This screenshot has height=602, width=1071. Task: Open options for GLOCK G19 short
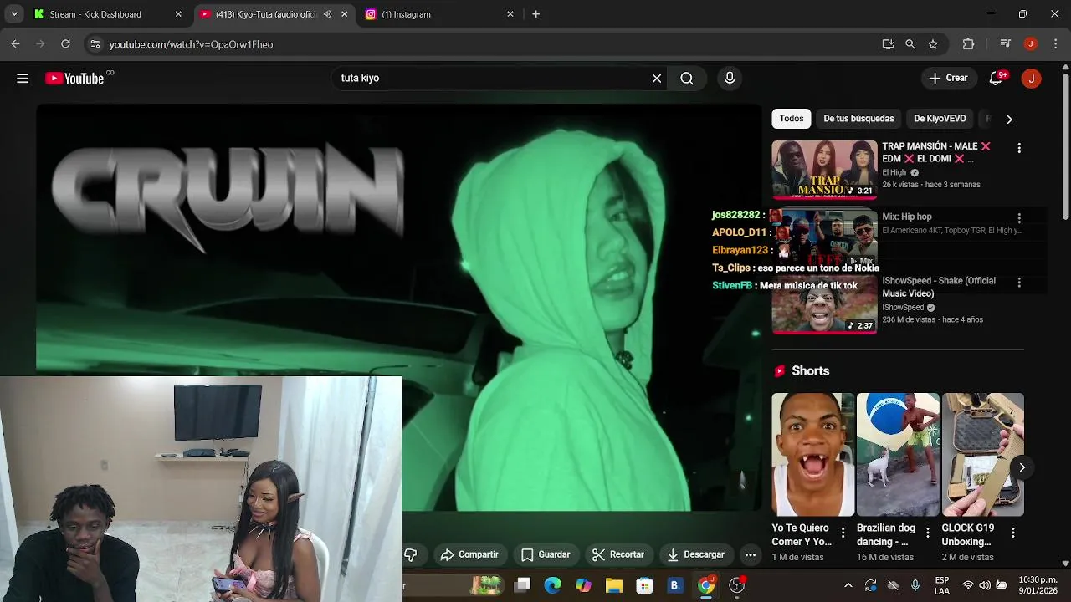[1012, 533]
